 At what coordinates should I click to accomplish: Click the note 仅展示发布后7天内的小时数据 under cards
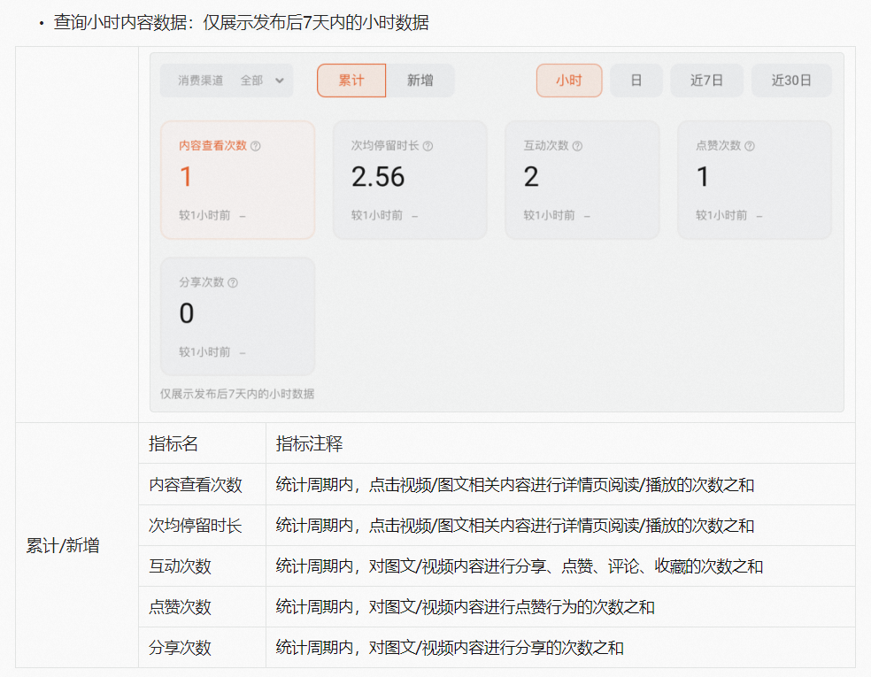click(x=237, y=394)
